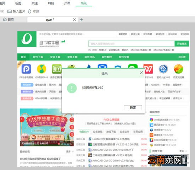Click the 当下软件园 green logo
The width and height of the screenshot is (195, 170).
pos(27,39)
